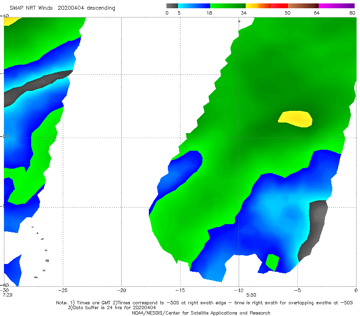Click the green 18–34 segment of the color bar
This screenshot has height=316, width=360.
(x=228, y=6)
